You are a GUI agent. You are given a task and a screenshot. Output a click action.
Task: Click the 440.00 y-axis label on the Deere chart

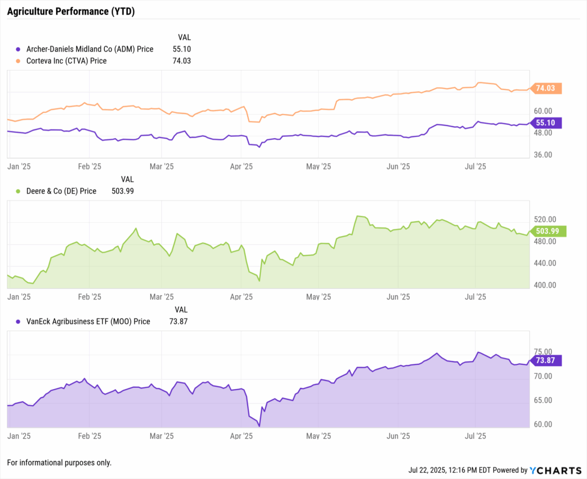click(545, 263)
